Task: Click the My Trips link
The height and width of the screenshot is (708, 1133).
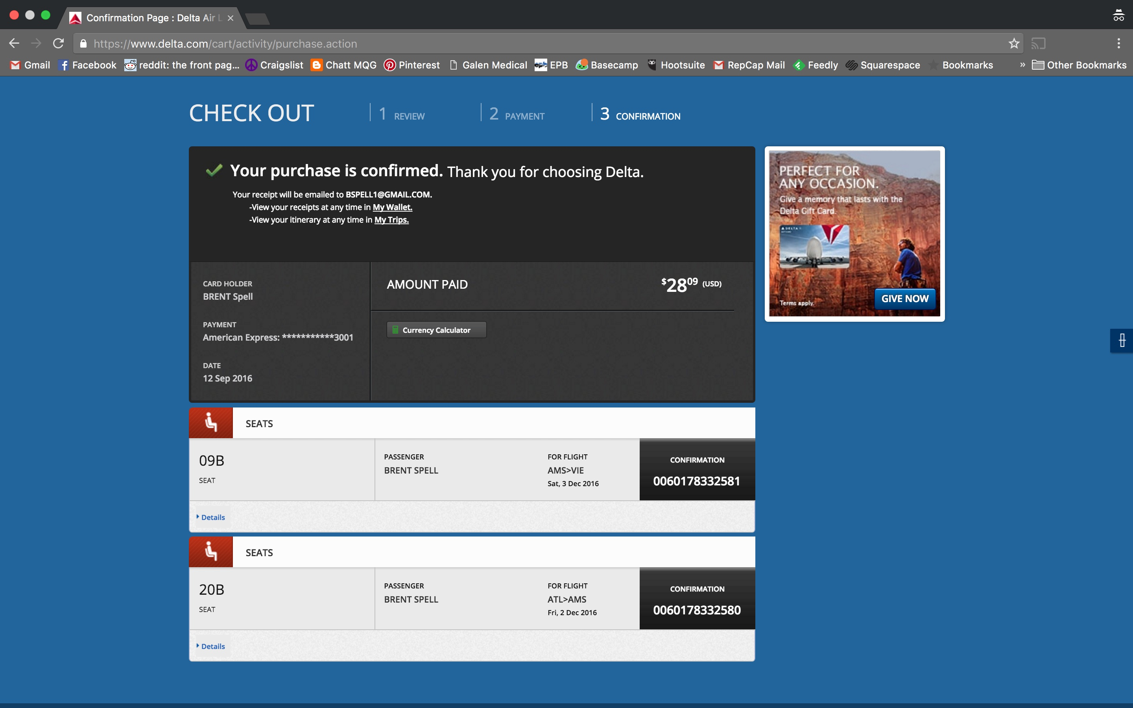Action: click(x=391, y=219)
